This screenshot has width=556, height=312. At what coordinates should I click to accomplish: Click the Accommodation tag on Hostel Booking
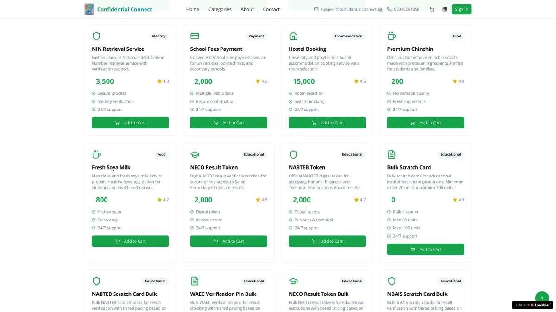[348, 36]
